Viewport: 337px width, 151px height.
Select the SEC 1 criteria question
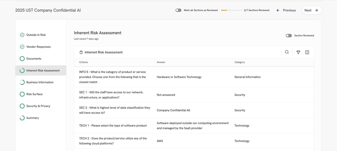111,95
